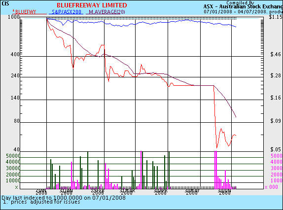Image resolution: width=283 pixels, height=210 pixels.
Task: Click the 29 FEB 2008 date label
Action: [98, 192]
